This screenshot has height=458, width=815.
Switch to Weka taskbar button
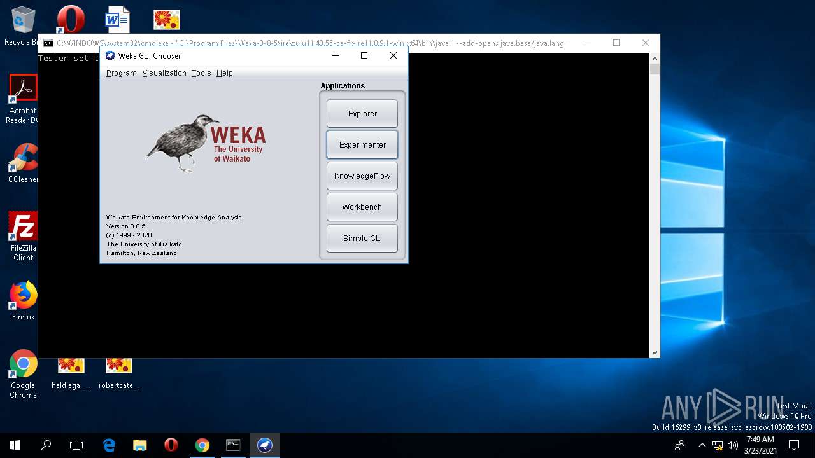tap(264, 445)
